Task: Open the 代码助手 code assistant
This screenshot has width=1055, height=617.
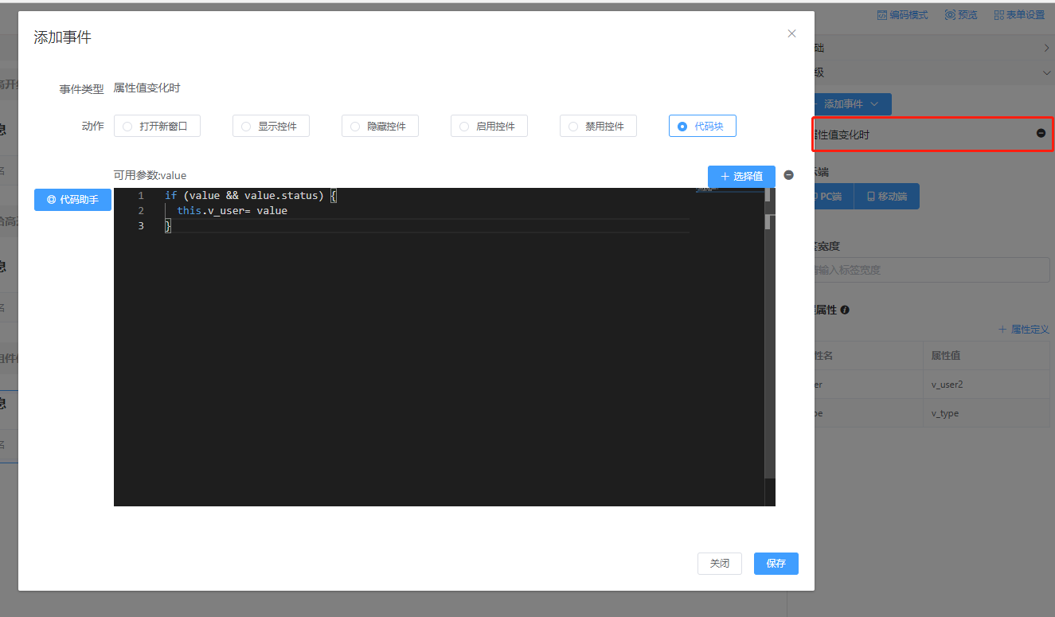Action: tap(72, 200)
